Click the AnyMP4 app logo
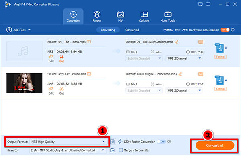 [x=8, y=4]
